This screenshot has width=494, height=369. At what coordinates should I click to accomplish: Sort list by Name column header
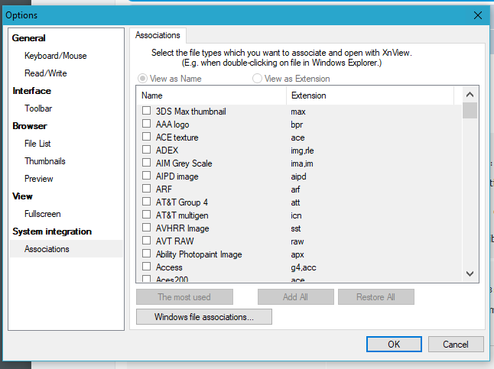(x=211, y=95)
